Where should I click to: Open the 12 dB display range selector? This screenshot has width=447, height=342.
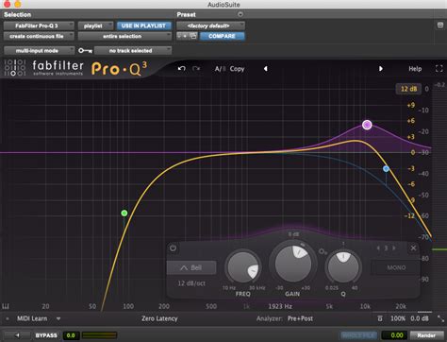pos(408,89)
